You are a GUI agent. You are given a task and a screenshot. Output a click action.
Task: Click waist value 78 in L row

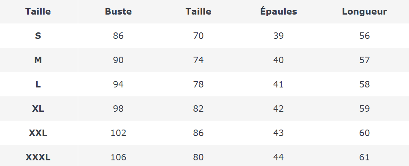pos(198,84)
